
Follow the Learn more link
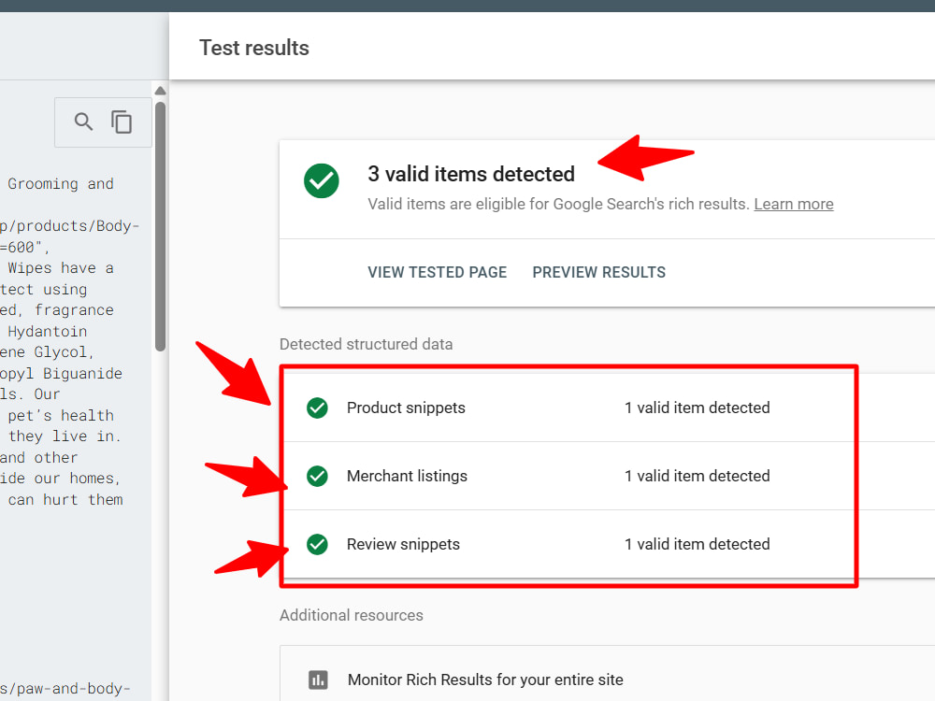(x=794, y=204)
